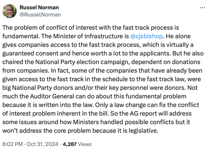This screenshot has height=151, width=206.
Task: Click Russel Norman's profile avatar
Action: (x=9, y=11)
